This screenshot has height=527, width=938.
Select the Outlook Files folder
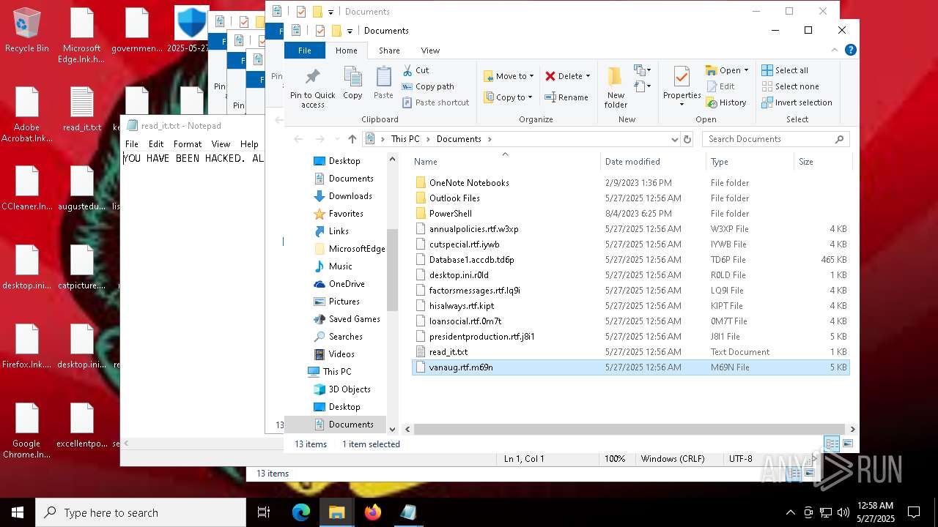pyautogui.click(x=454, y=198)
